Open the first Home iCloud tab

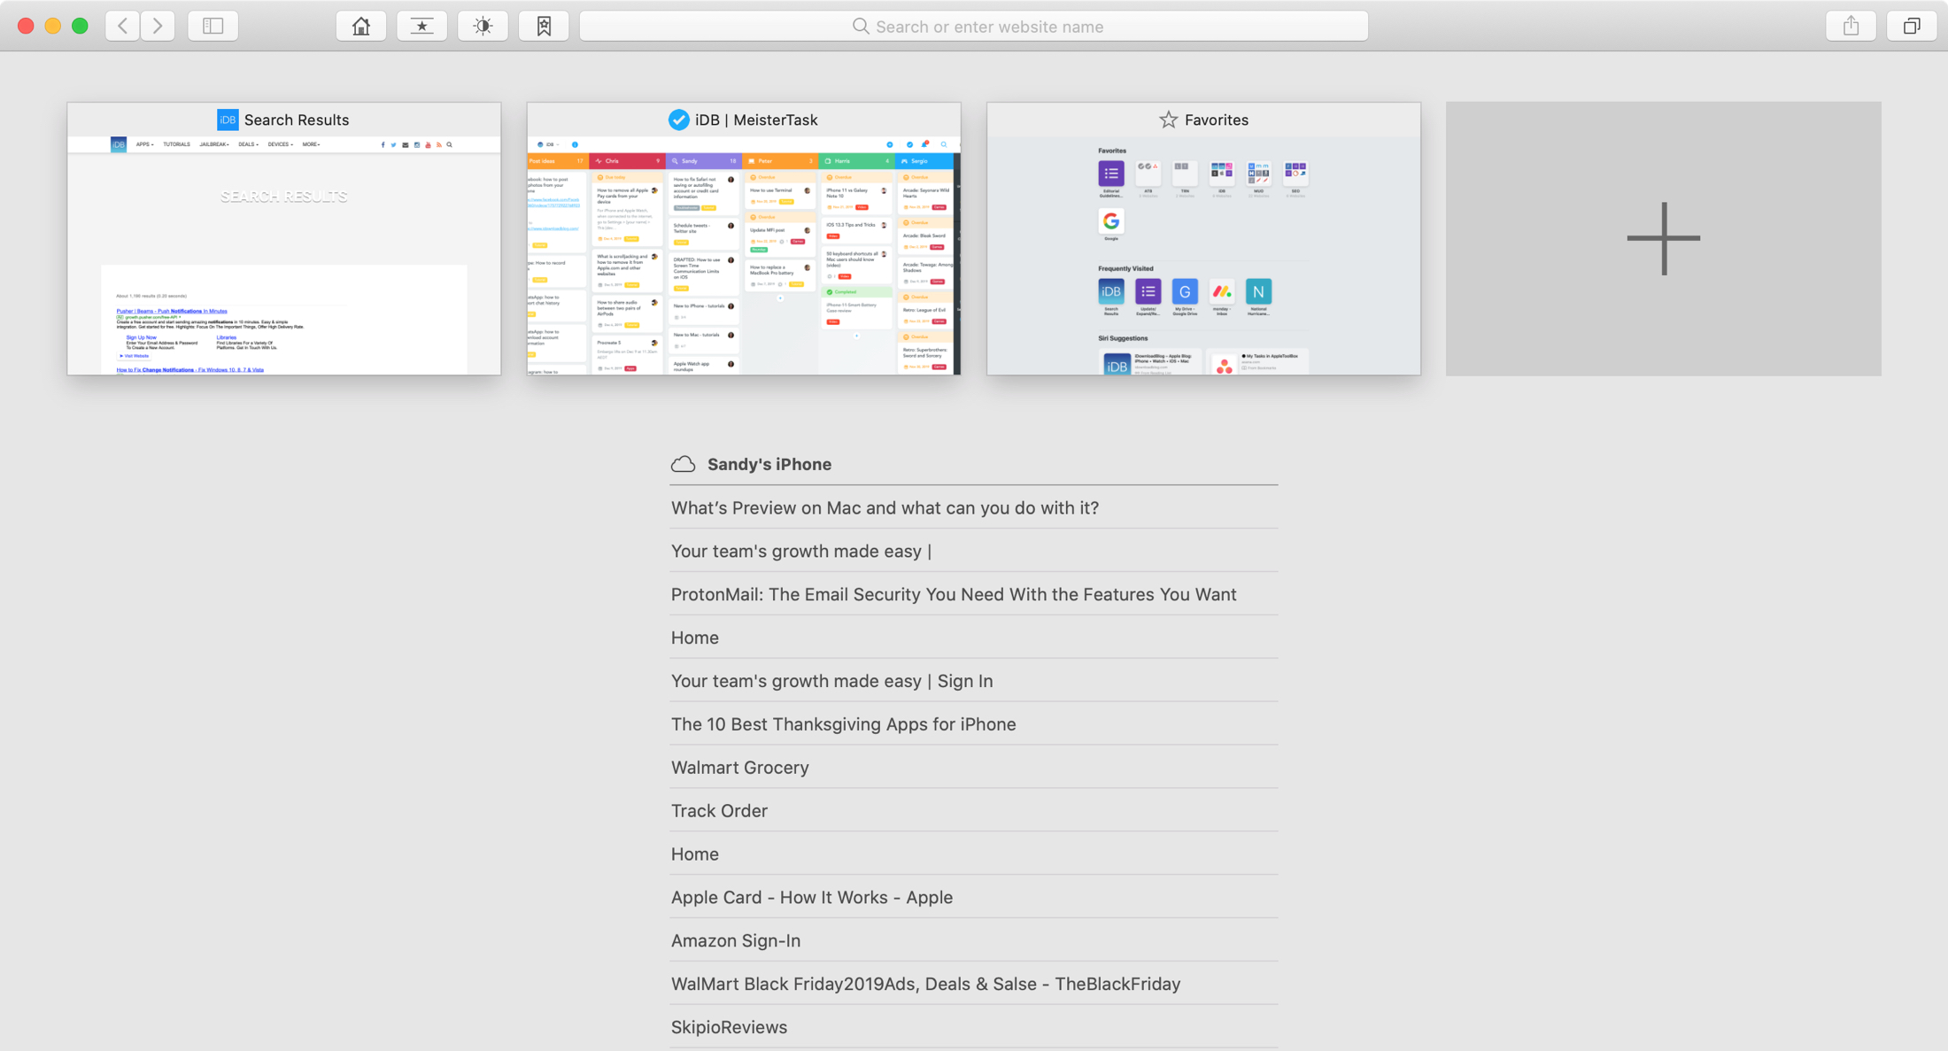click(x=974, y=638)
